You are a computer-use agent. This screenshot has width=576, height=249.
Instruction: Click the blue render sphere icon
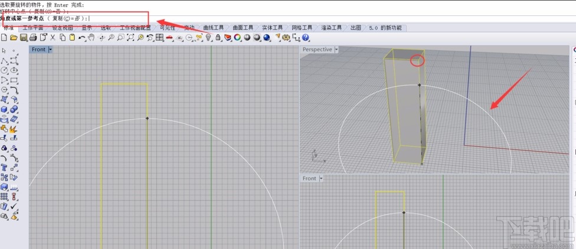click(266, 37)
